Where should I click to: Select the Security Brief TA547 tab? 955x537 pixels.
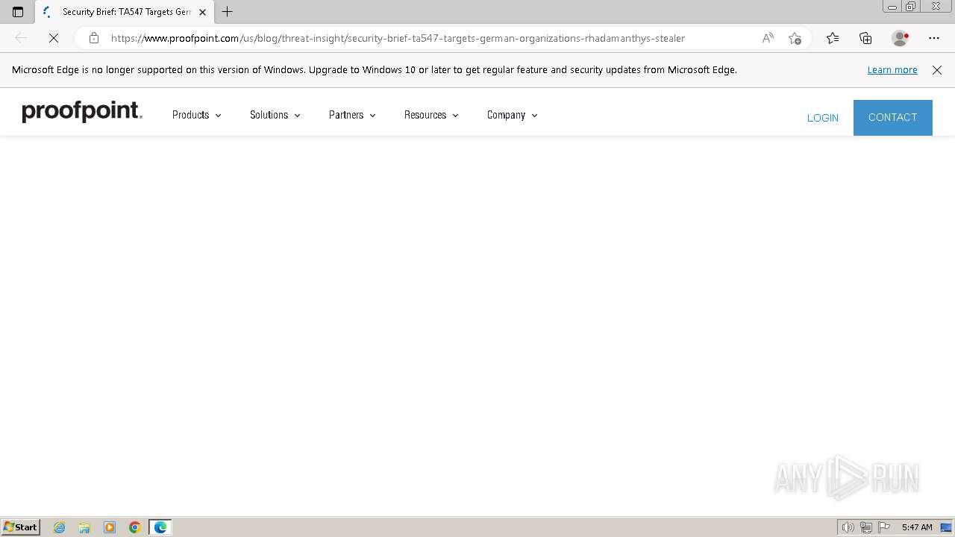[124, 12]
